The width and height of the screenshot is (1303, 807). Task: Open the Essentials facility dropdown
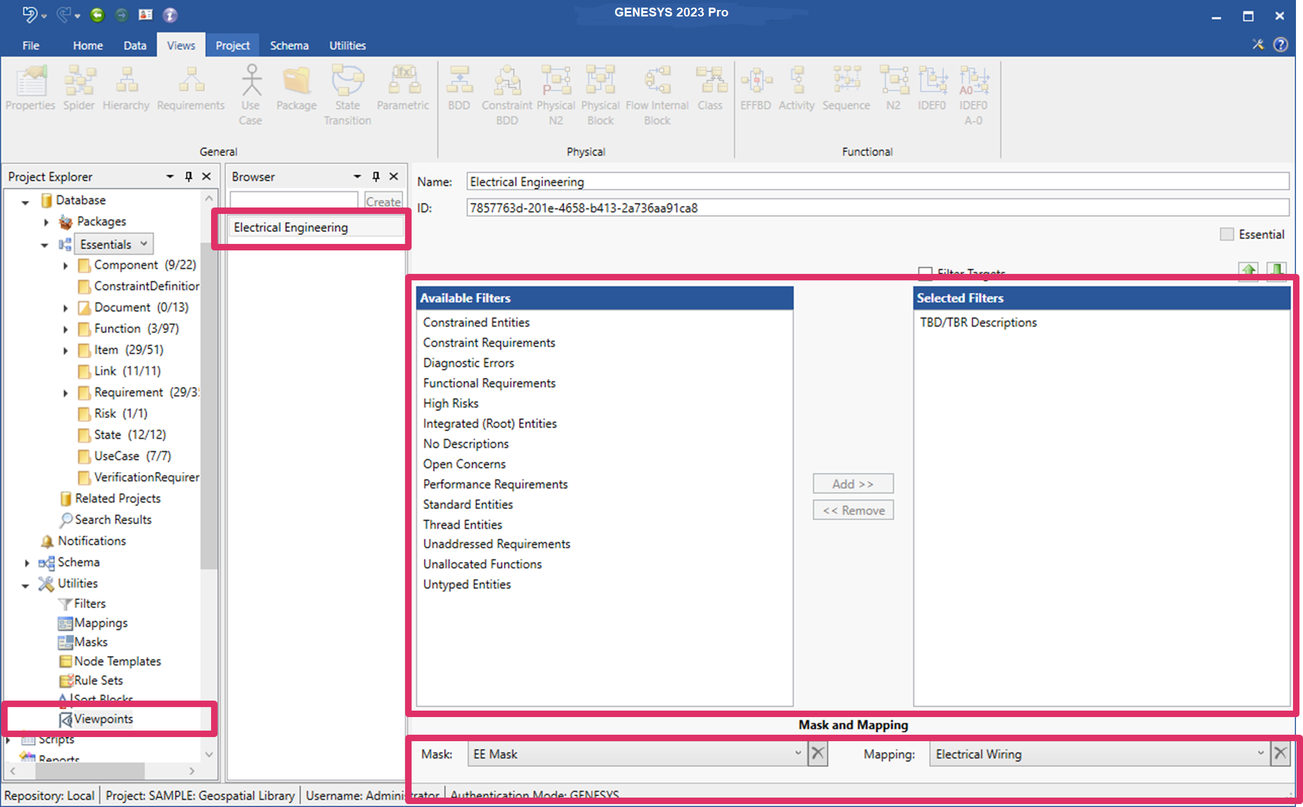click(x=143, y=244)
